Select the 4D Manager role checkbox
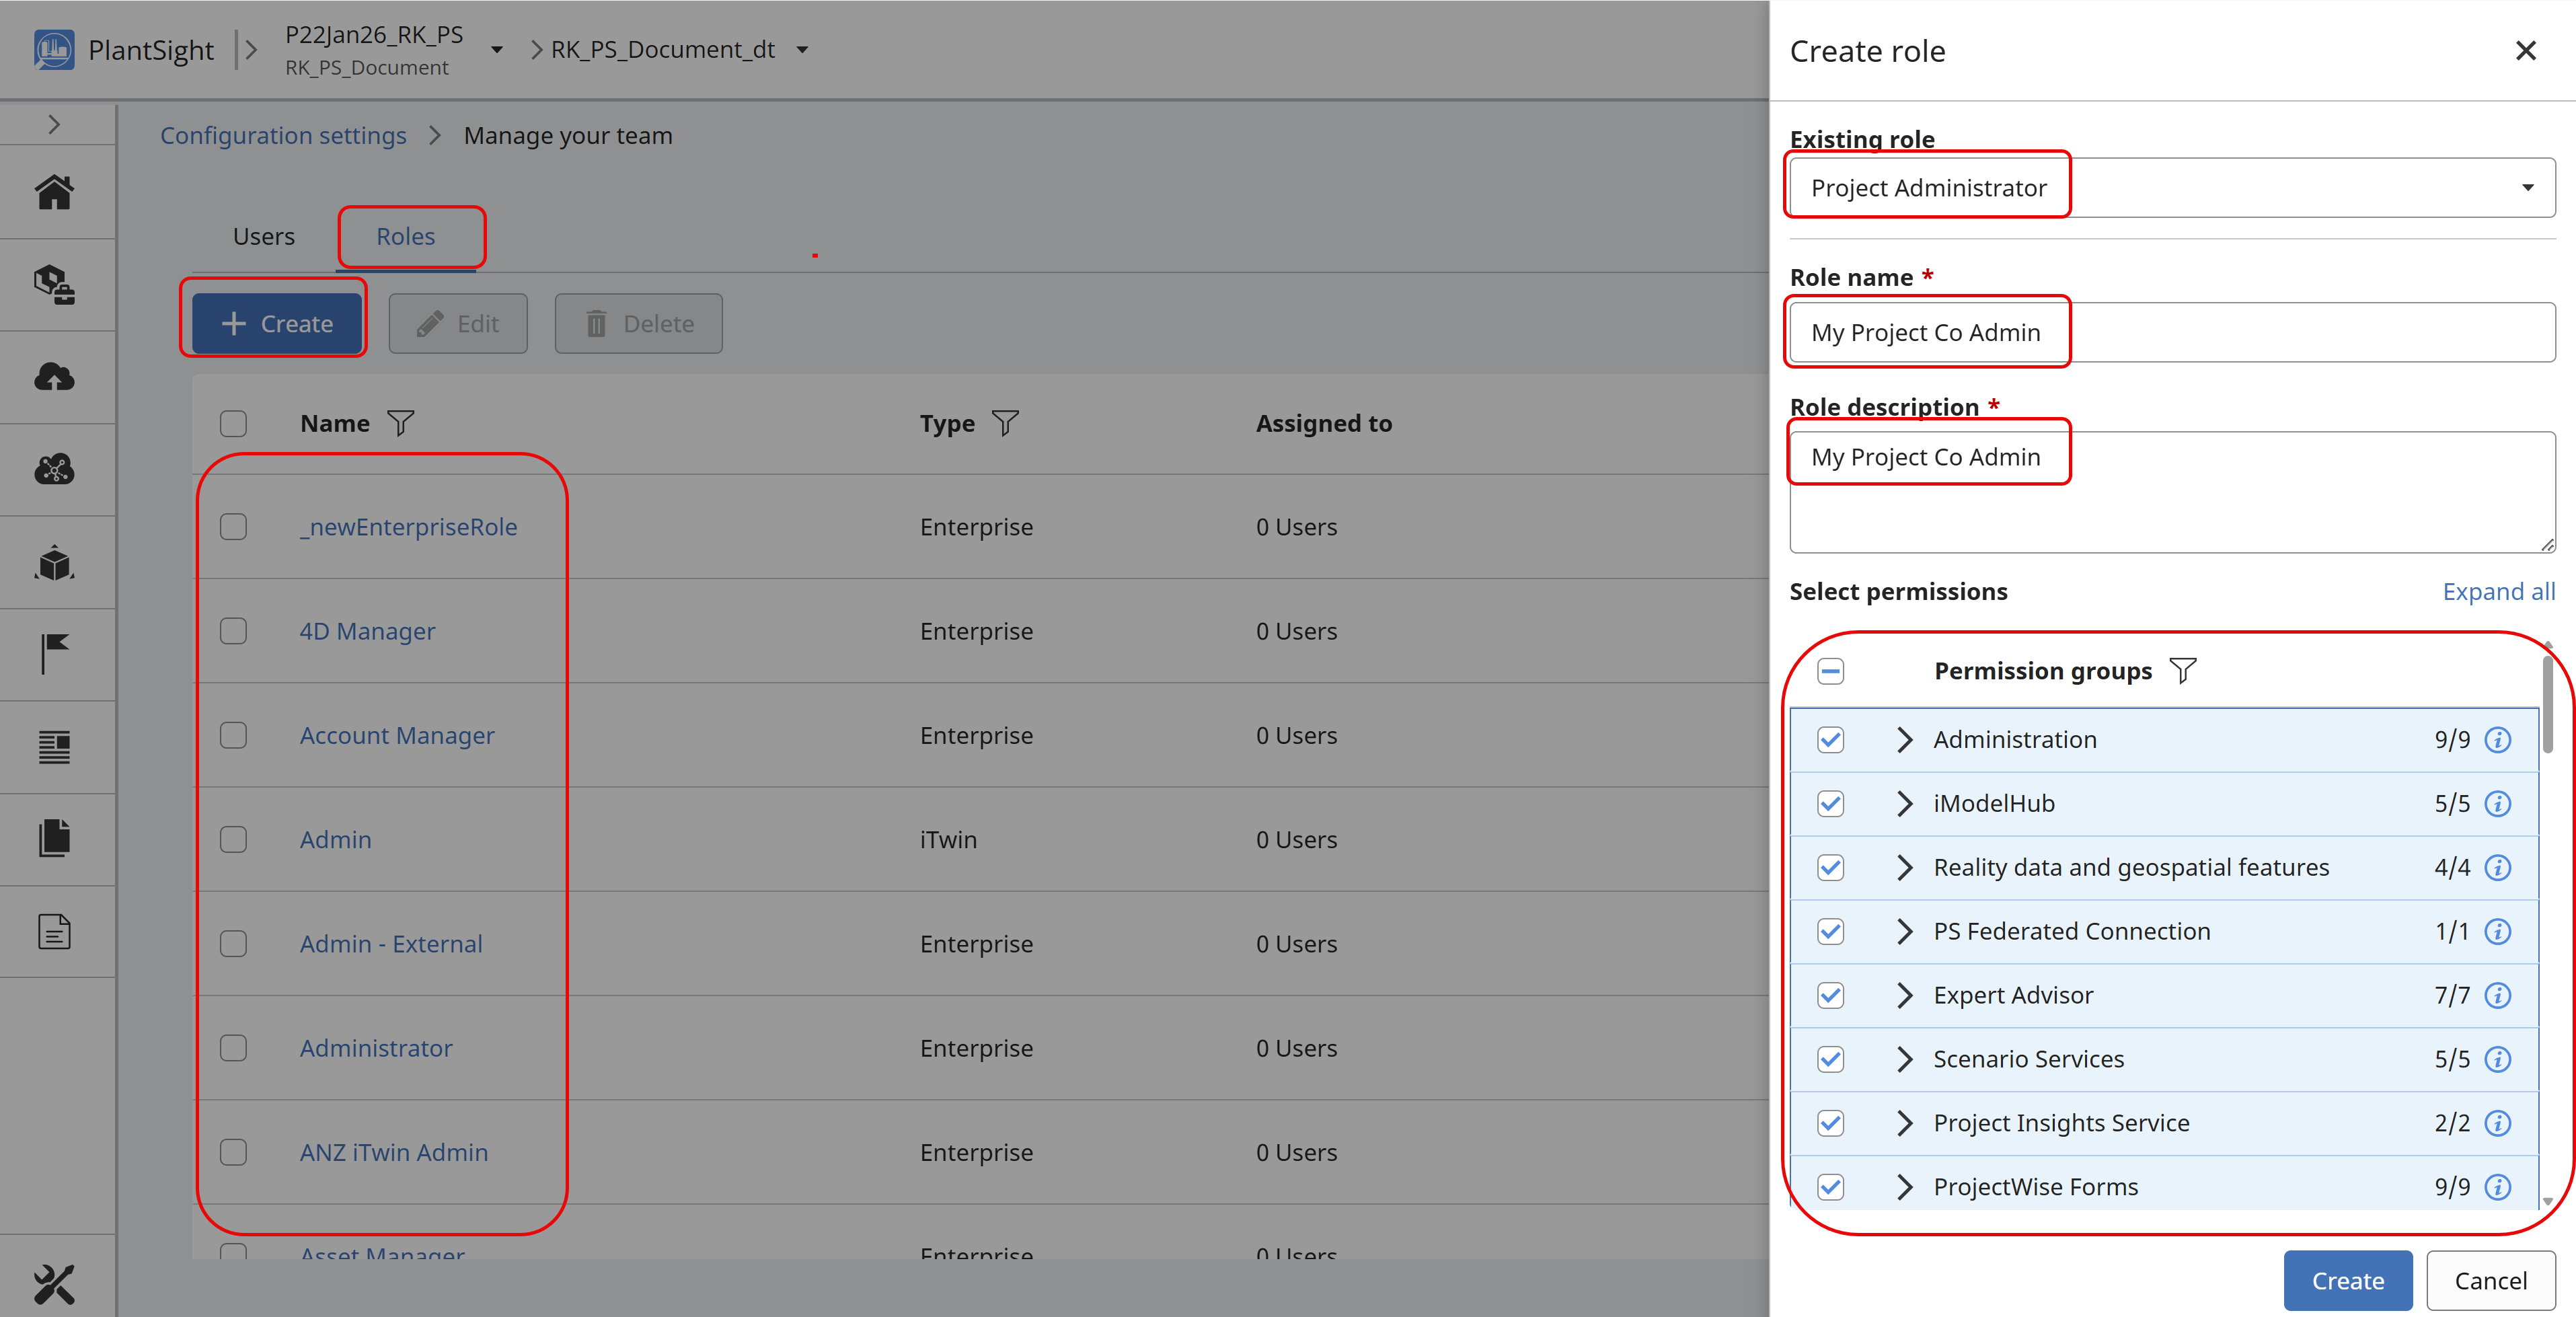This screenshot has width=2576, height=1317. click(x=233, y=631)
